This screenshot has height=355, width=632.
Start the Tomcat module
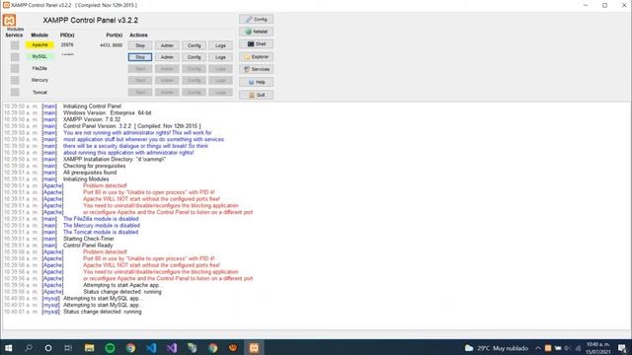pyautogui.click(x=140, y=92)
